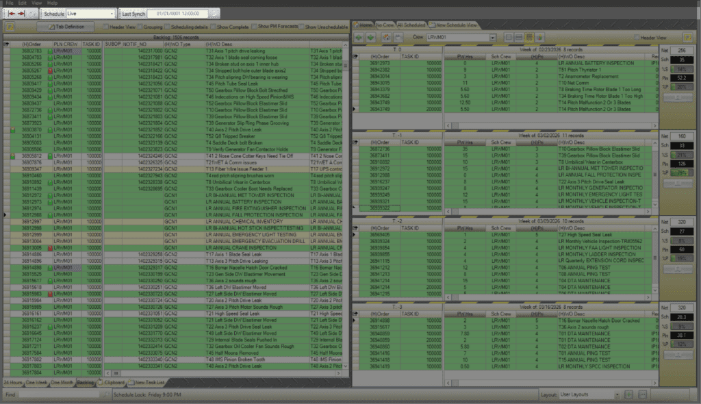Click the yellow note icon right of the schedule Header View
Image resolution: width=701 pixels, height=404 pixels.
pyautogui.click(x=687, y=36)
